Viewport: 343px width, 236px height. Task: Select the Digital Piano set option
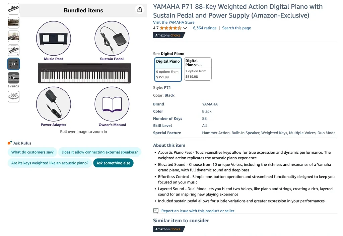point(168,69)
